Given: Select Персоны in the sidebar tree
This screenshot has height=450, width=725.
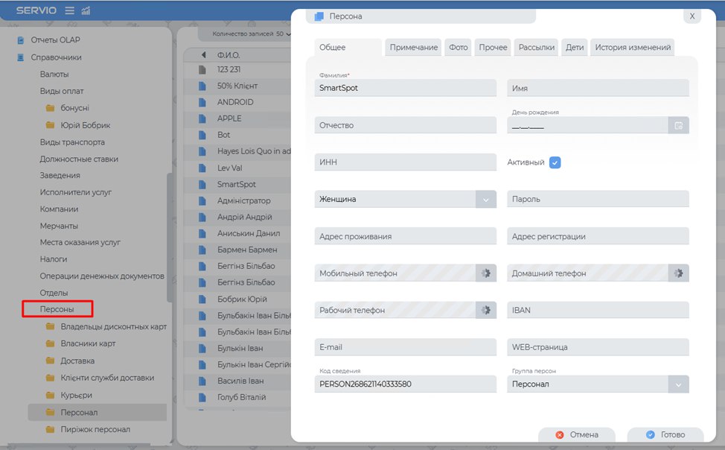Looking at the screenshot, I should [x=57, y=308].
